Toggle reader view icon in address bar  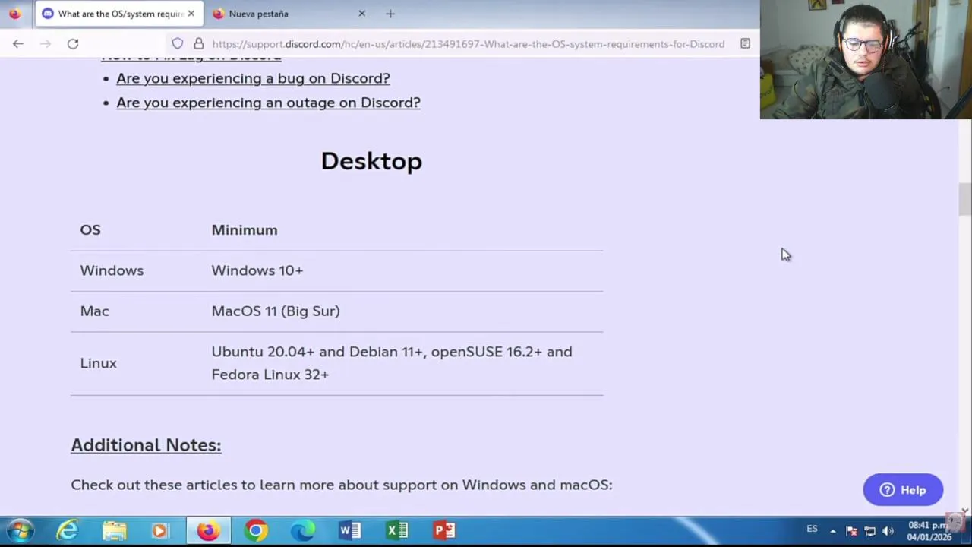click(x=745, y=44)
